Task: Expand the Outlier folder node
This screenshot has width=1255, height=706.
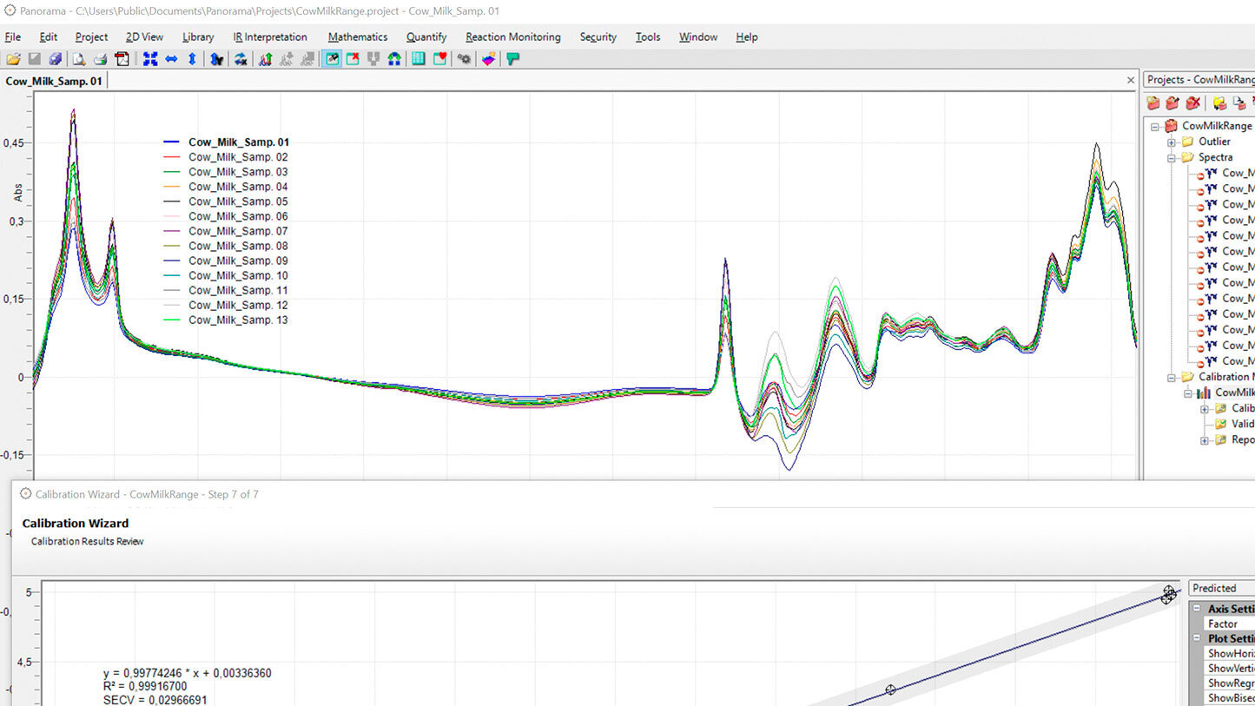Action: [x=1171, y=142]
